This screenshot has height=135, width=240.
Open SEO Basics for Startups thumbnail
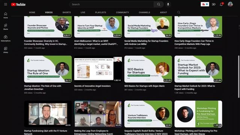pos(148,69)
